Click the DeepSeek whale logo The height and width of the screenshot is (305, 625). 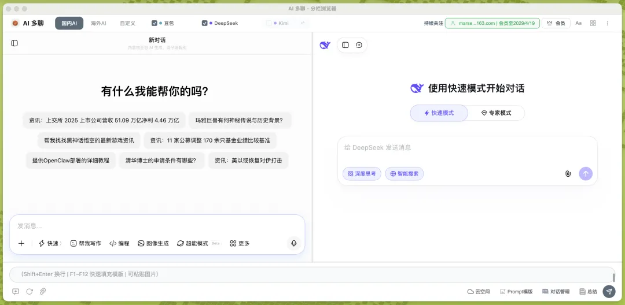(325, 45)
